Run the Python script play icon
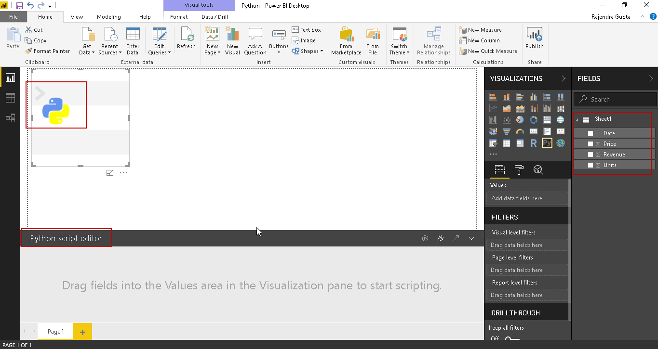This screenshot has height=349, width=658. 425,238
